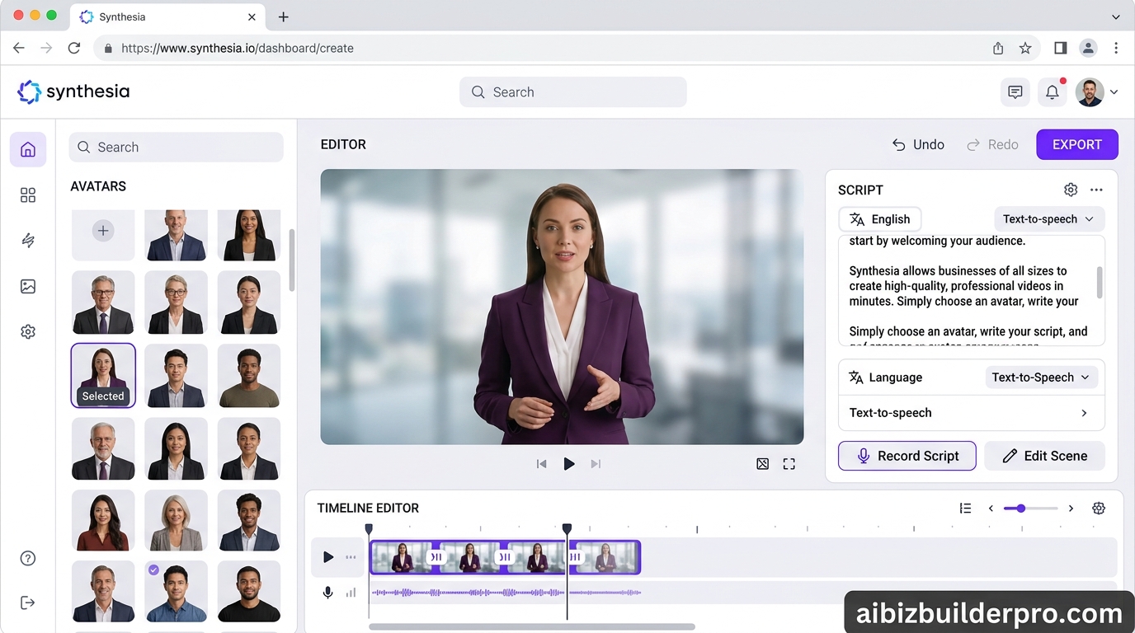
Task: Toggle the microphone track on timeline
Action: coord(328,592)
